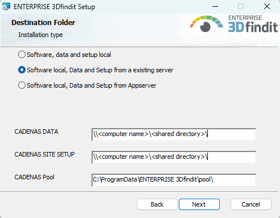The width and height of the screenshot is (280, 218).
Task: Cancel the setup wizard
Action: 251,204
